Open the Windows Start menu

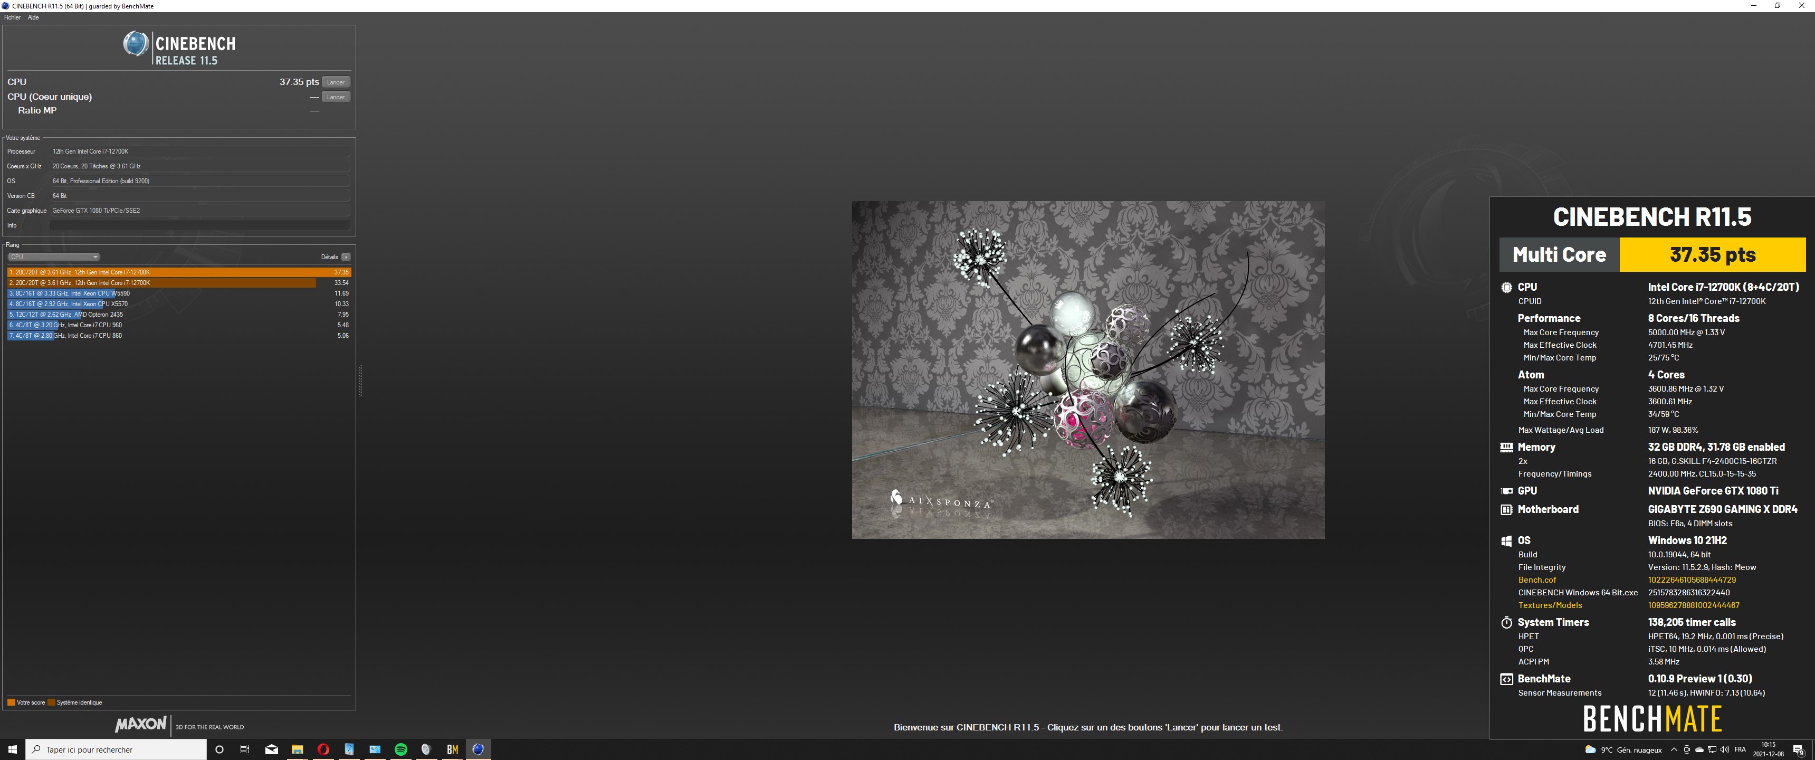[x=12, y=749]
